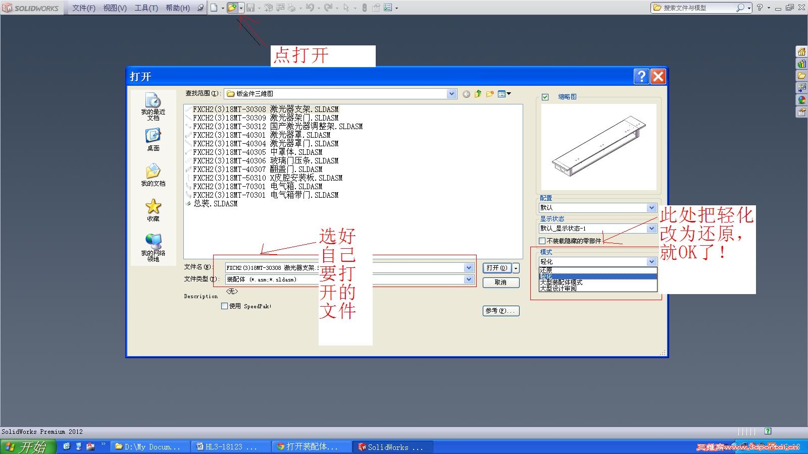This screenshot has width=808, height=454.
Task: Open Design Library task pane tab
Action: [801, 64]
